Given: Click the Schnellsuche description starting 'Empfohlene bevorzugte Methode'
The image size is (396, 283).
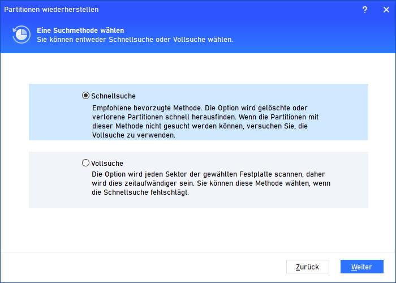Looking at the screenshot, I should [x=150, y=107].
